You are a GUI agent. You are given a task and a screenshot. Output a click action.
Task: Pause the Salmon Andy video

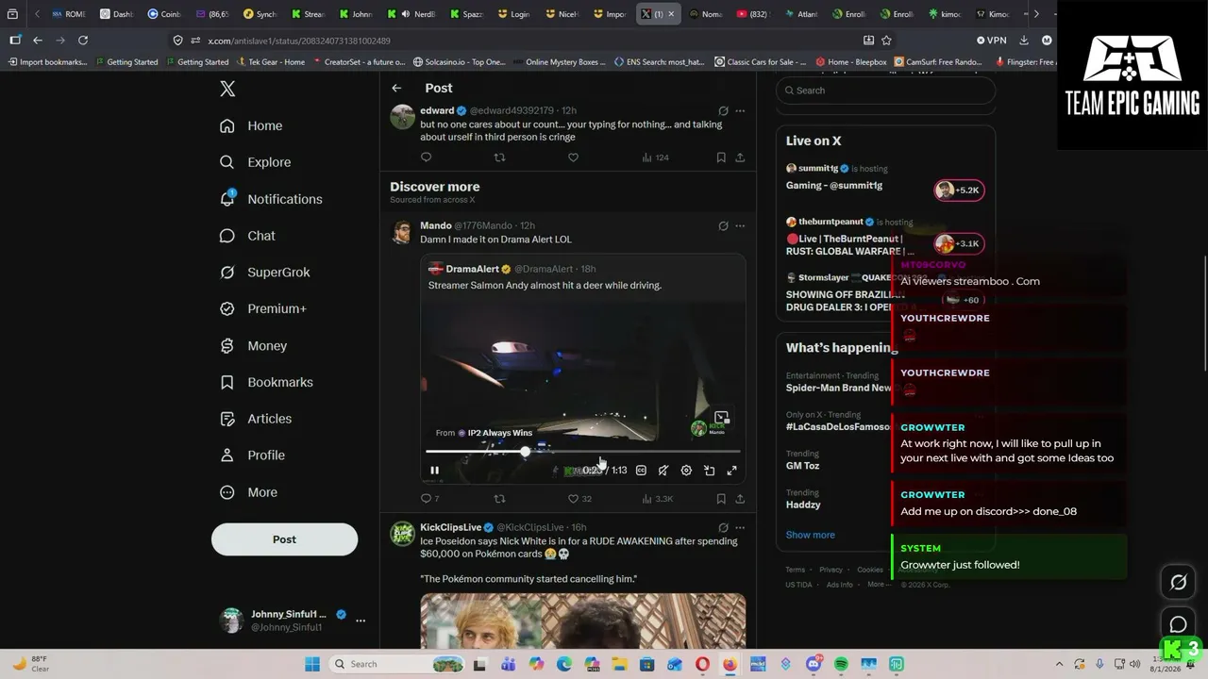pyautogui.click(x=434, y=471)
